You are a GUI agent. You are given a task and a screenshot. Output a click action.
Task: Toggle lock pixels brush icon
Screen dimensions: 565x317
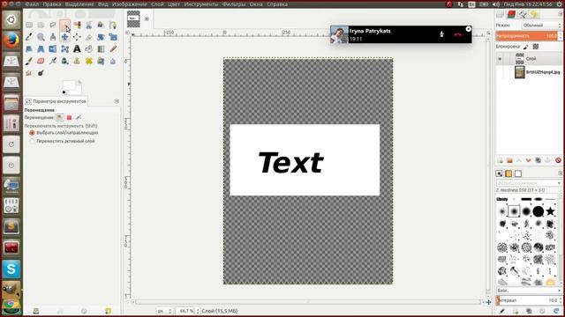[x=526, y=47]
